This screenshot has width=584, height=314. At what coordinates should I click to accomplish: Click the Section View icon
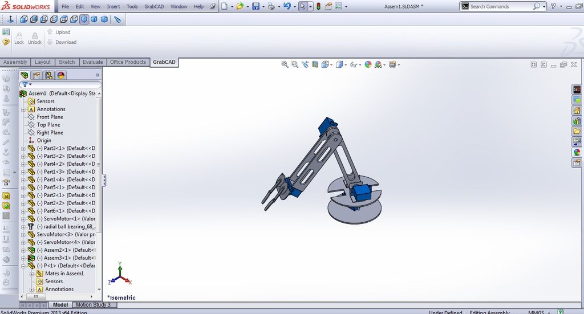(315, 65)
